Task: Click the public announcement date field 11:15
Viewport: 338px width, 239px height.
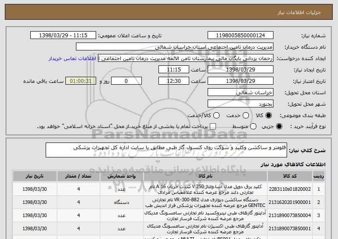Action: click(x=63, y=36)
